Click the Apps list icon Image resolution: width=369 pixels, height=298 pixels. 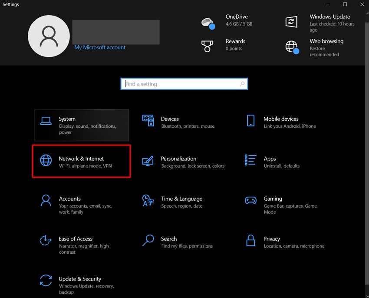250,160
